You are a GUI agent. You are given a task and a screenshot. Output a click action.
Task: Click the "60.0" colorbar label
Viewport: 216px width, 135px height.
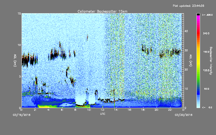[x=207, y=89]
